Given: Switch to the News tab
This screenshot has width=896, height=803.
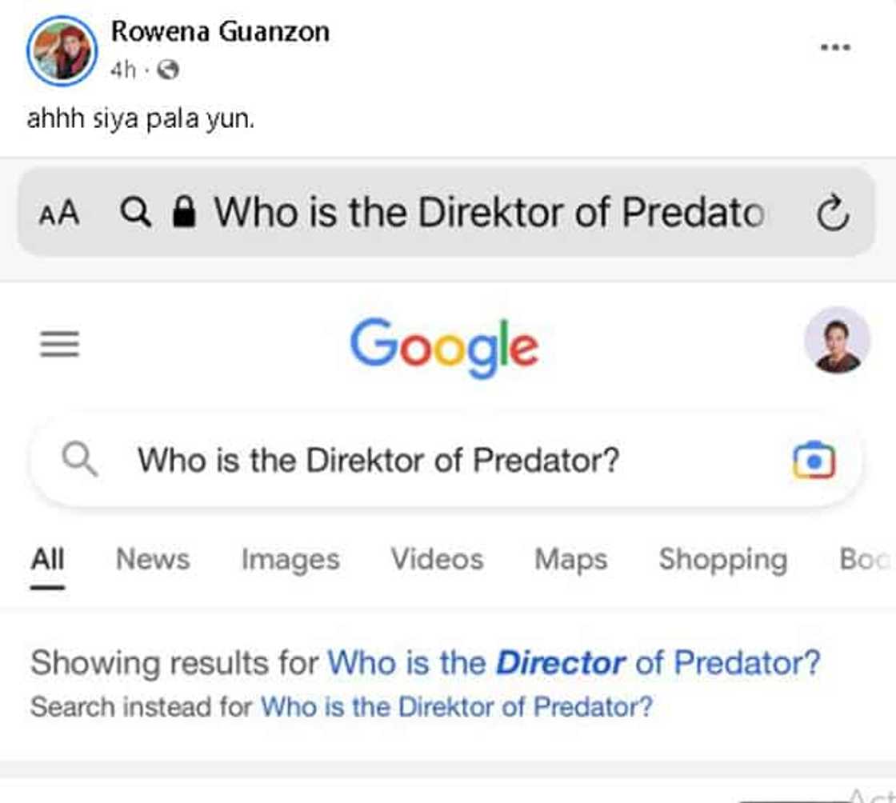Looking at the screenshot, I should pos(153,559).
